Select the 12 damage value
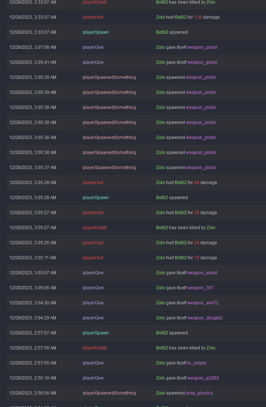This screenshot has width=266, height=407. (197, 258)
